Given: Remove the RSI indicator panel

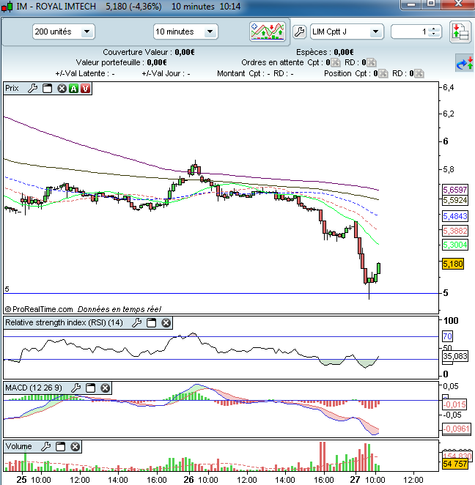Looking at the screenshot, I should tap(166, 322).
